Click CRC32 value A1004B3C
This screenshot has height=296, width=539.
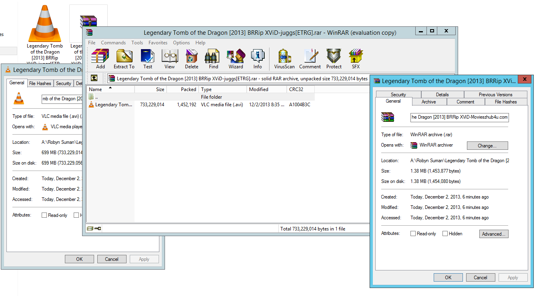point(300,105)
